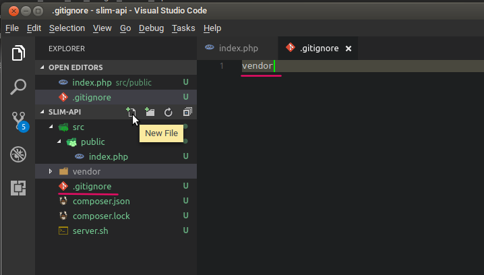484x275 pixels.
Task: Close the .gitignore editor tab
Action: (349, 49)
